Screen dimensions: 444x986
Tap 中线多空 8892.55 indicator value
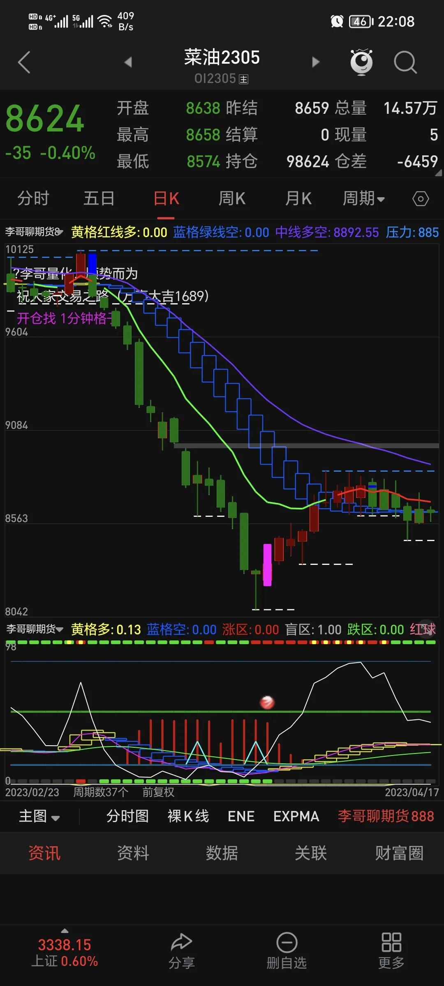click(x=327, y=233)
